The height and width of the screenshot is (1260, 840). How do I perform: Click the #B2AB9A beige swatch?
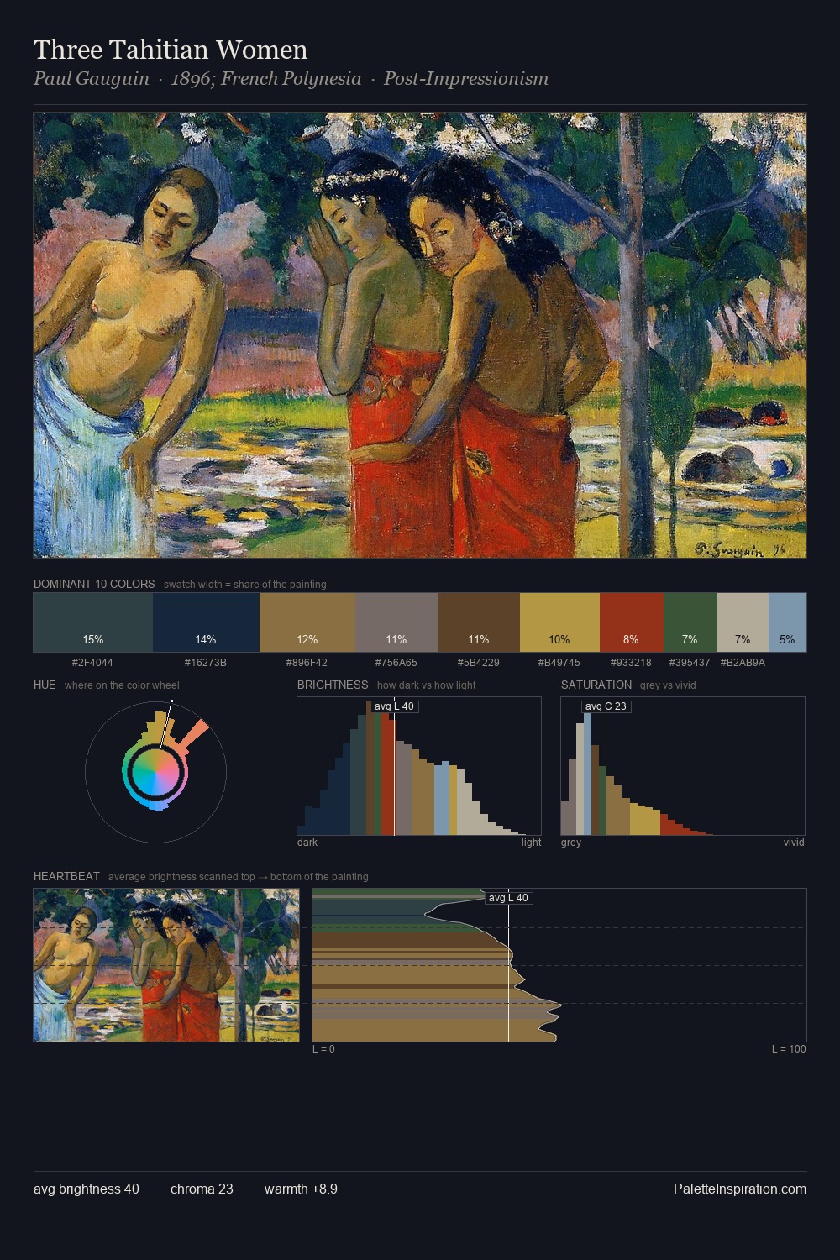click(743, 622)
